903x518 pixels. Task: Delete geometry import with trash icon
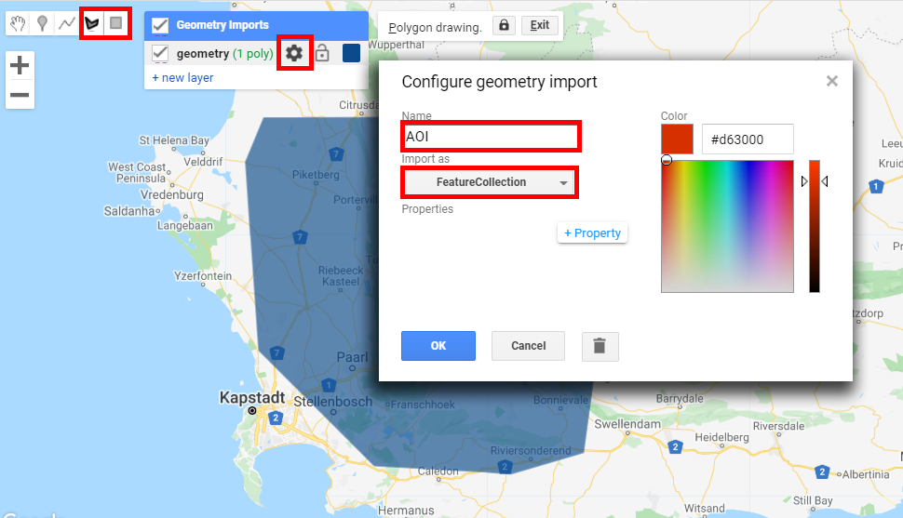coord(600,346)
